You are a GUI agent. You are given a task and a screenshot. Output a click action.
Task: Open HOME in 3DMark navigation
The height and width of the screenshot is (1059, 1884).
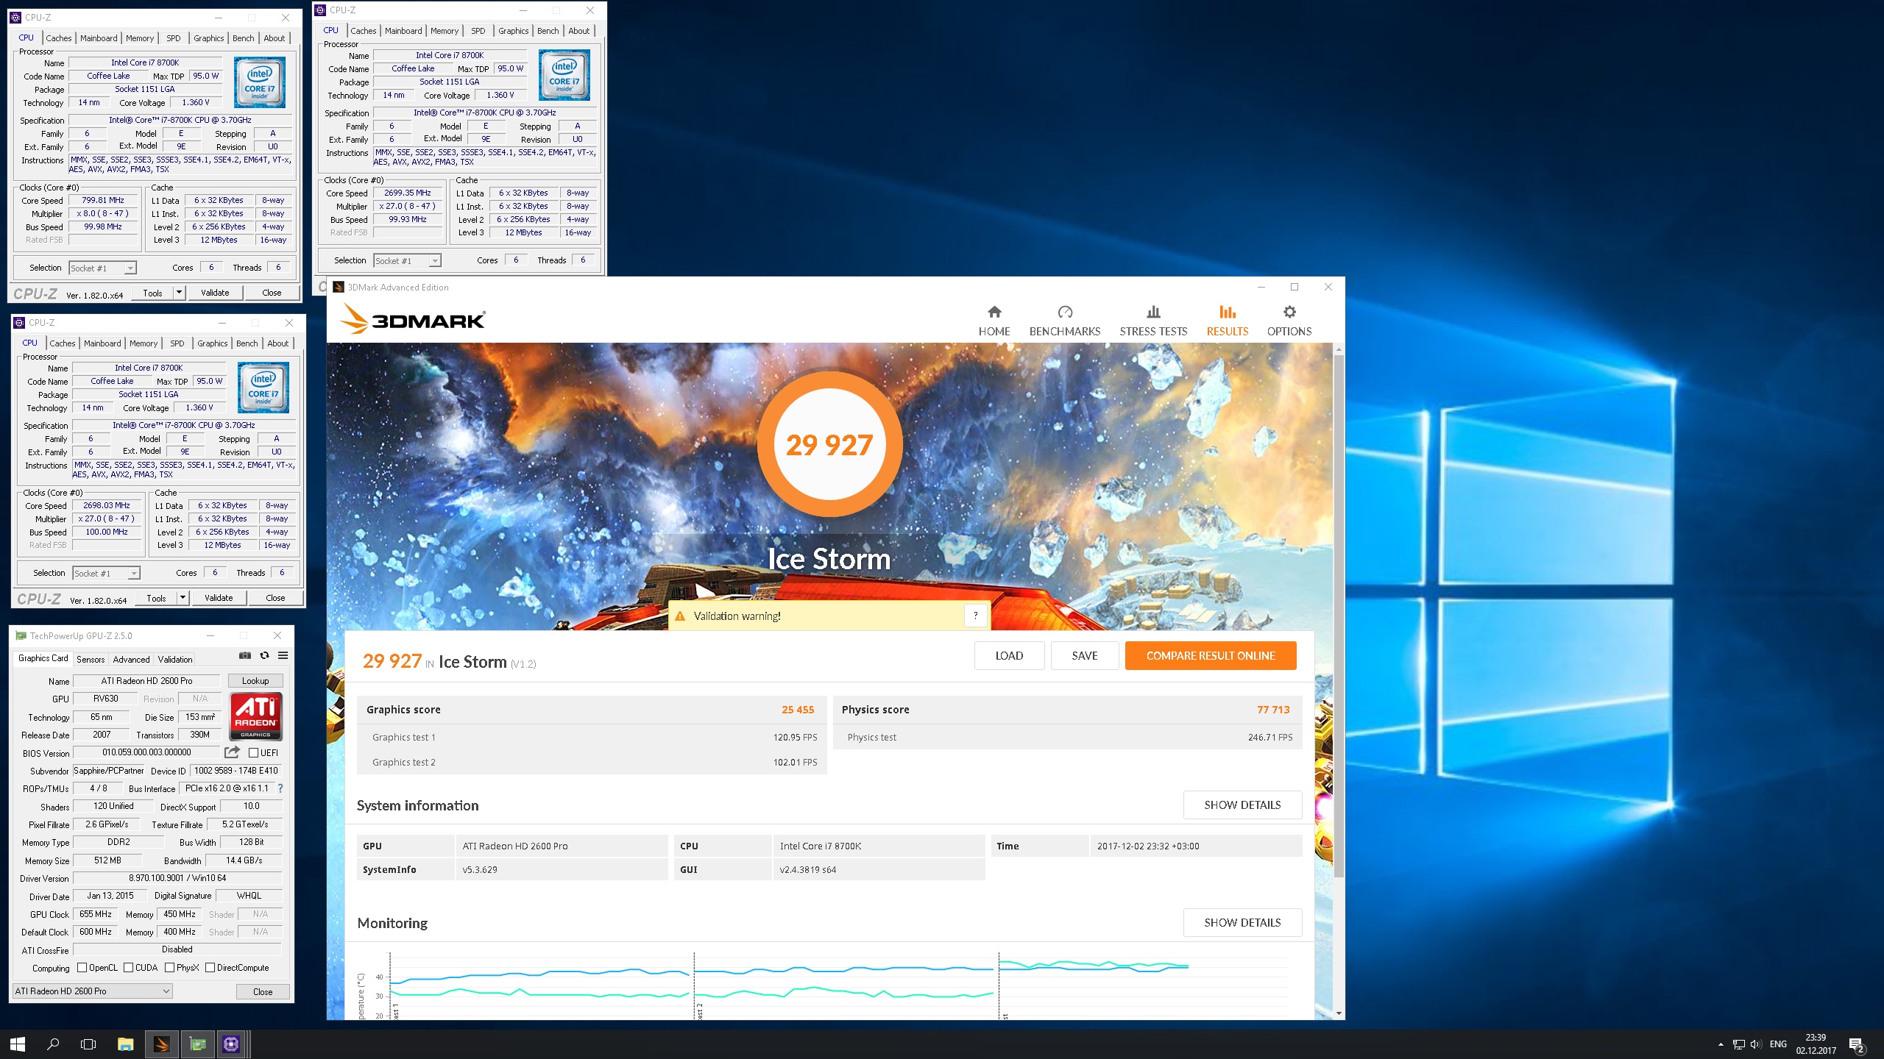[x=994, y=321]
